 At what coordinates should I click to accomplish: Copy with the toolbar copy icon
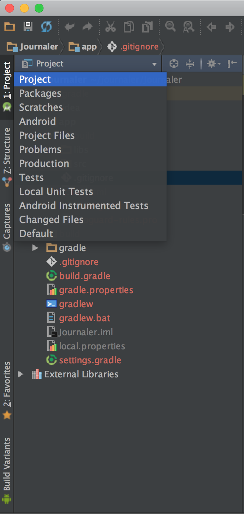[x=129, y=27]
